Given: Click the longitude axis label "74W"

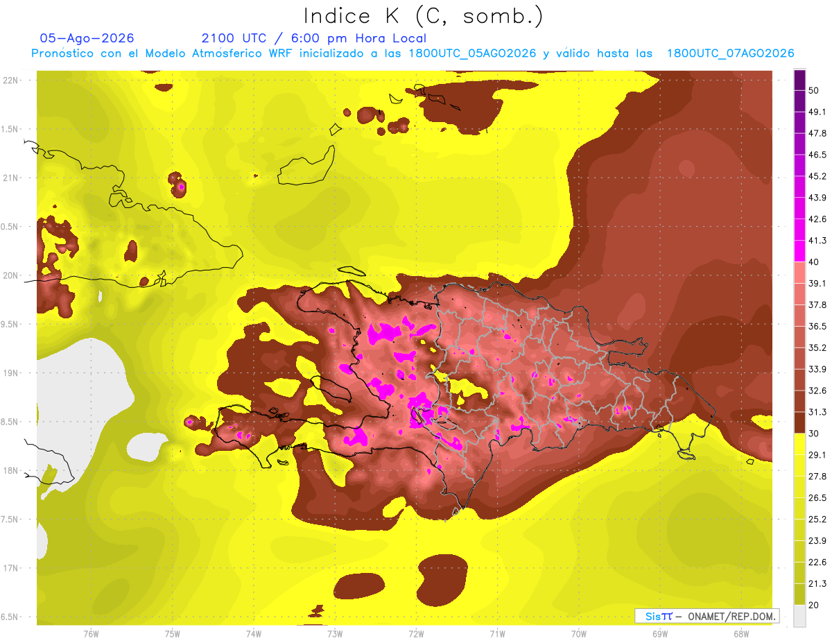Looking at the screenshot, I should [254, 633].
